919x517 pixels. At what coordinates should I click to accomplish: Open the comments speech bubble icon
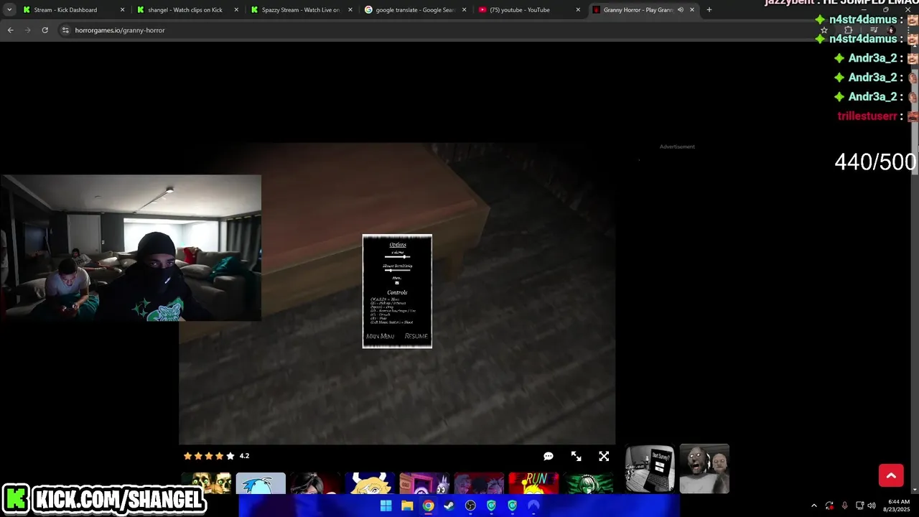(x=549, y=456)
